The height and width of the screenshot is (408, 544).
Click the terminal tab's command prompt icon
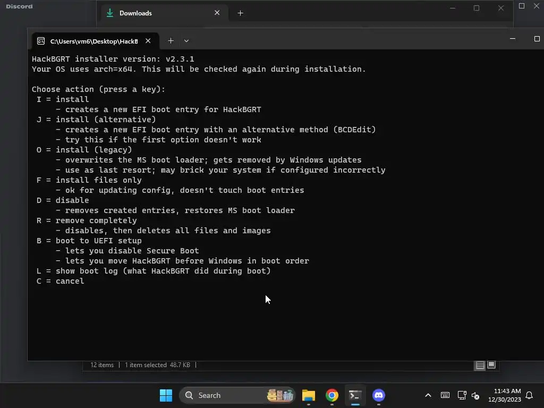point(41,41)
